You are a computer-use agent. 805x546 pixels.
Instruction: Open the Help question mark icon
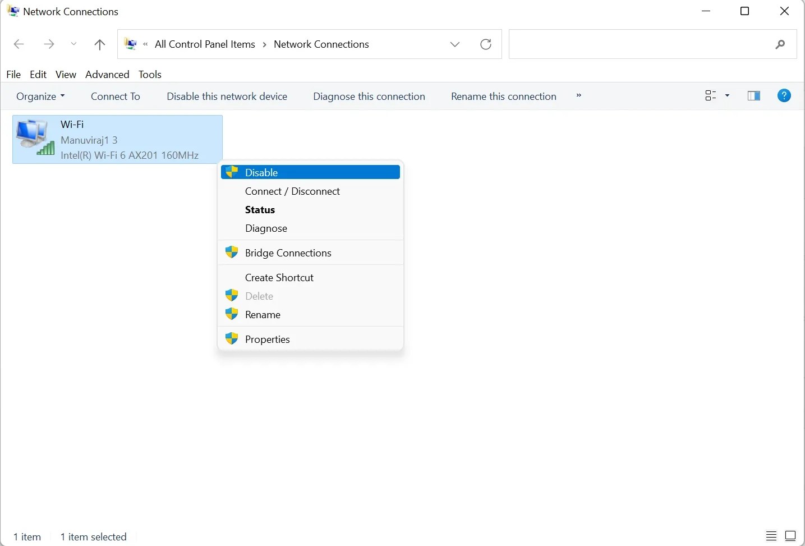pos(784,95)
